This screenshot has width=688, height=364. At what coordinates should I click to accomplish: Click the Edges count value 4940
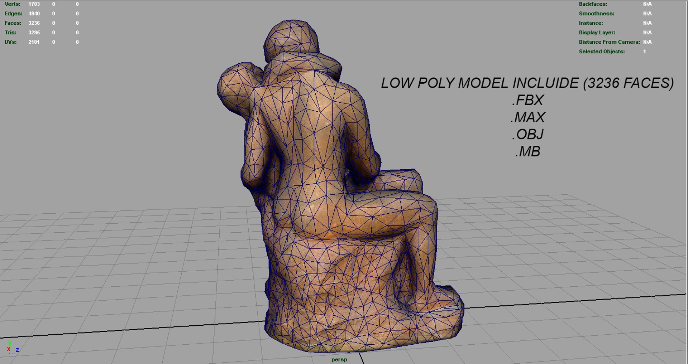pos(34,14)
